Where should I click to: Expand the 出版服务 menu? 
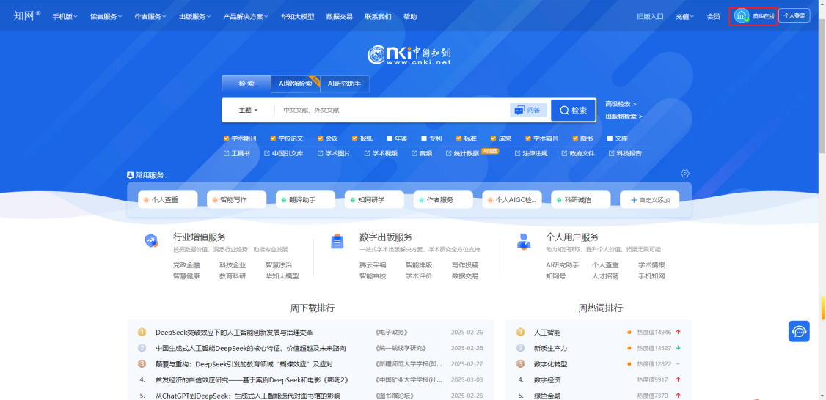pos(194,16)
